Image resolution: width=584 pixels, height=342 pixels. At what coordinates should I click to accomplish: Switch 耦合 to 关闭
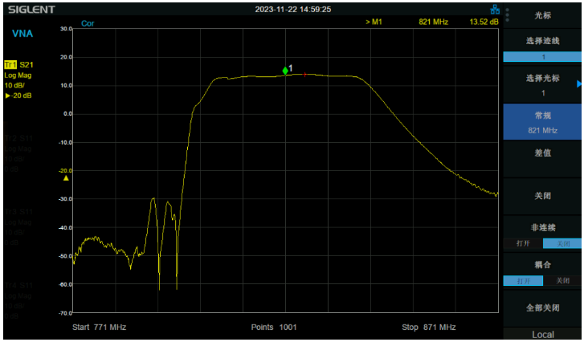(562, 281)
